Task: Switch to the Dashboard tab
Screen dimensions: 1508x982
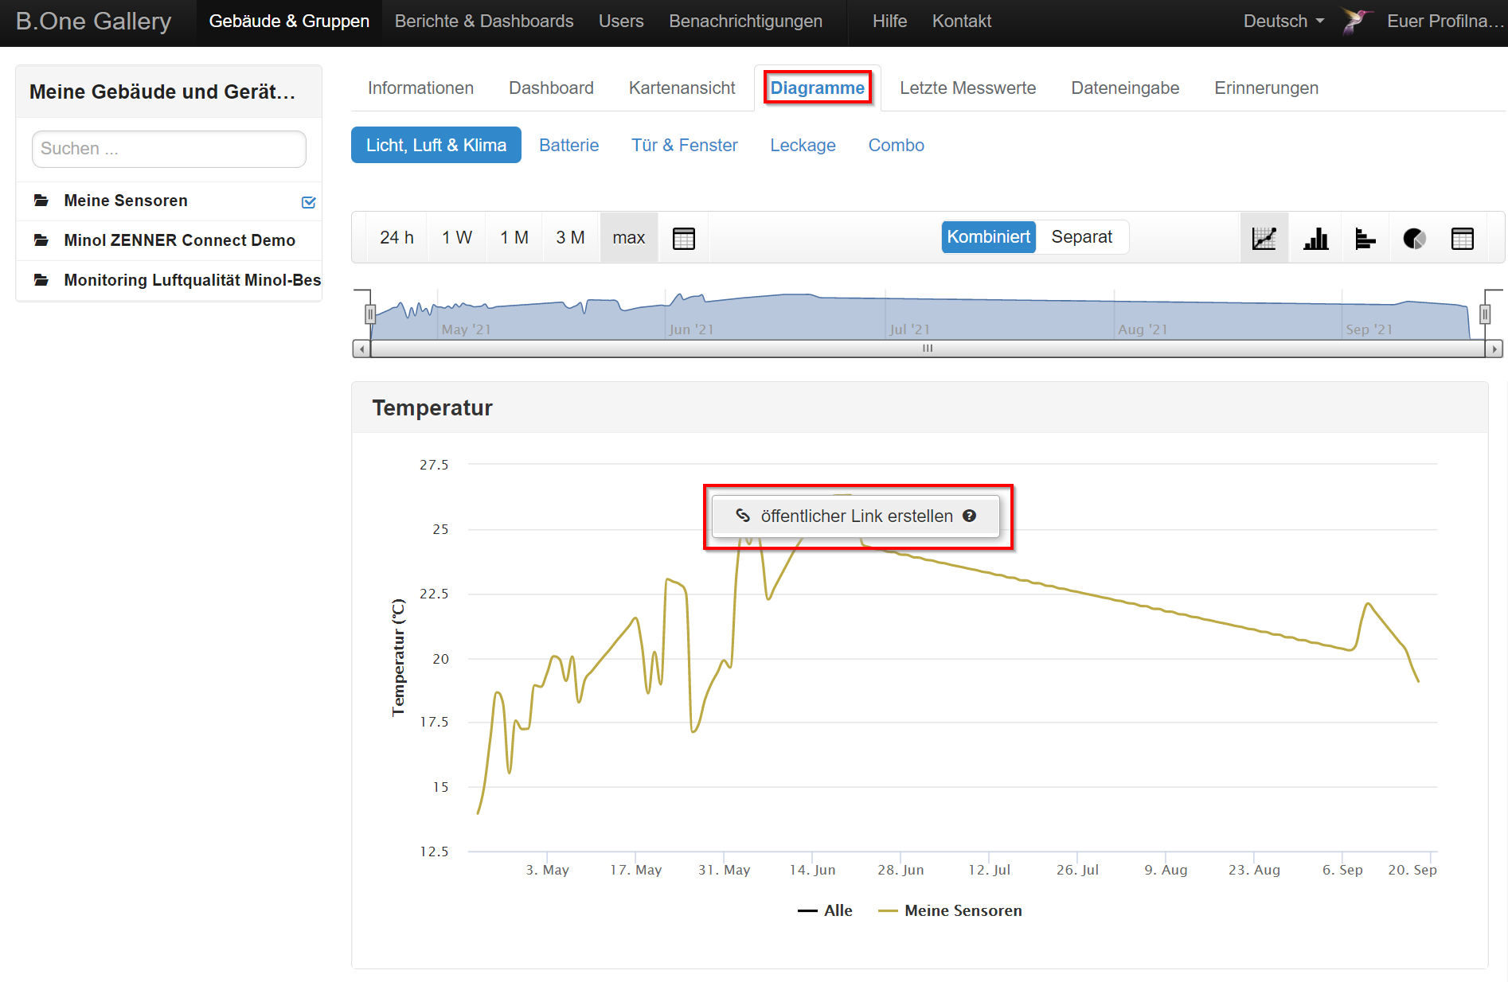Action: [x=551, y=88]
